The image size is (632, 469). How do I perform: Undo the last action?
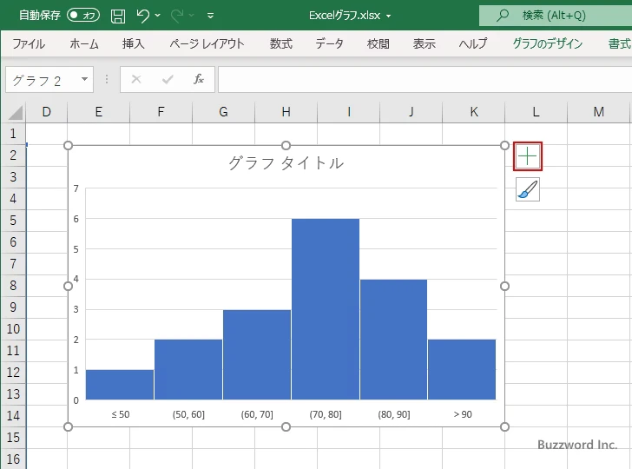click(x=142, y=16)
